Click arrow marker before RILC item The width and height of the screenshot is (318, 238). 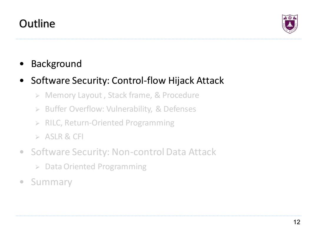(x=37, y=123)
